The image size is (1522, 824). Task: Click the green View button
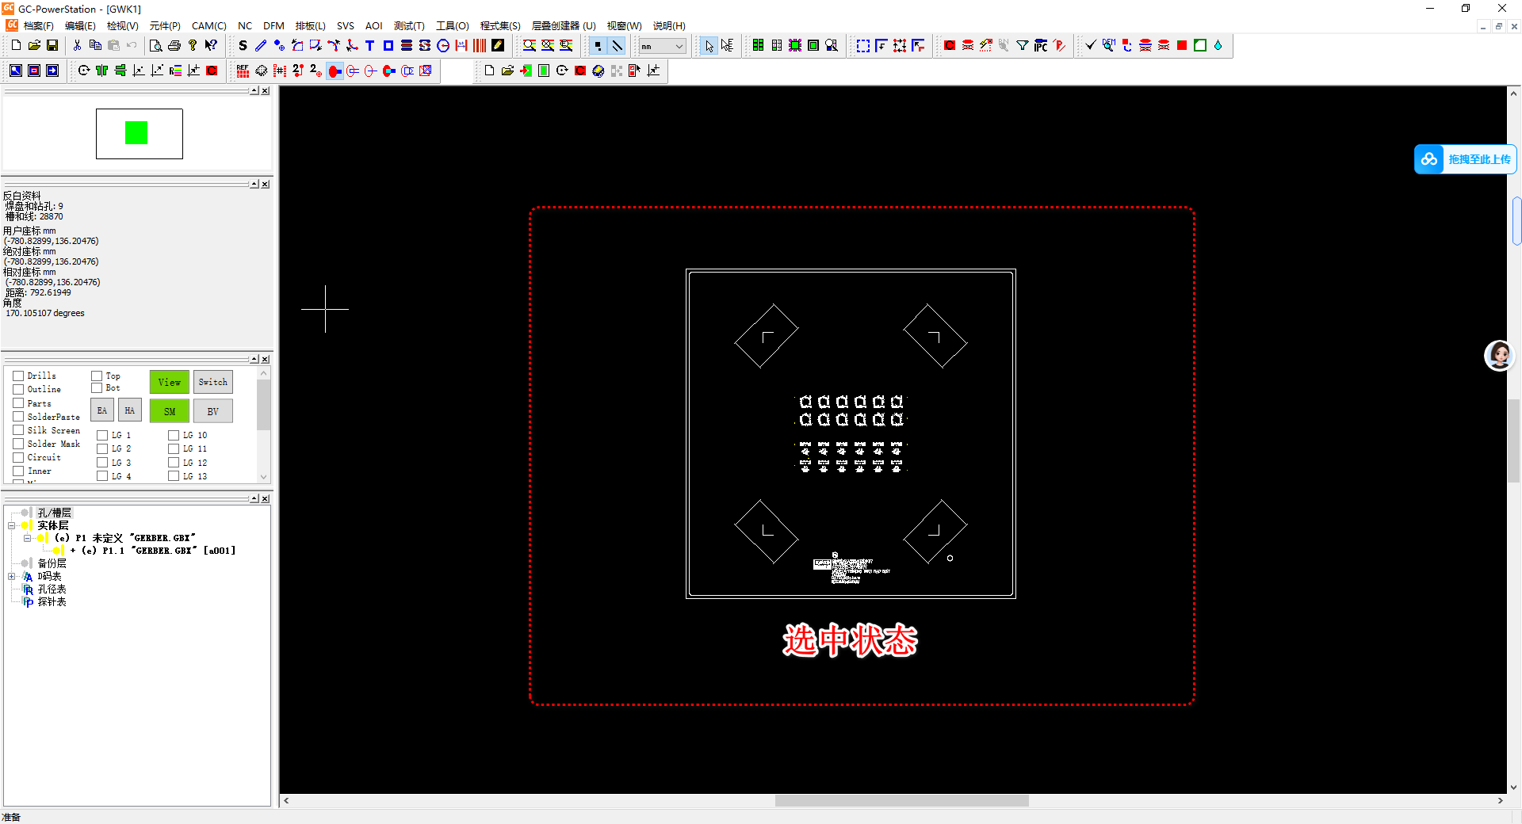[x=170, y=382]
